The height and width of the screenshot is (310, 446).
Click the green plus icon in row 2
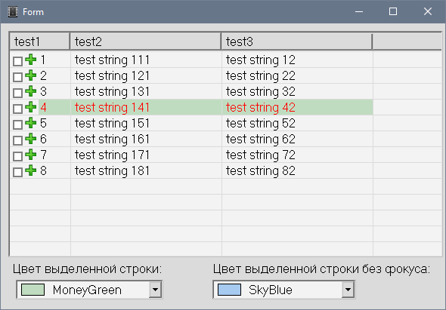coord(31,75)
